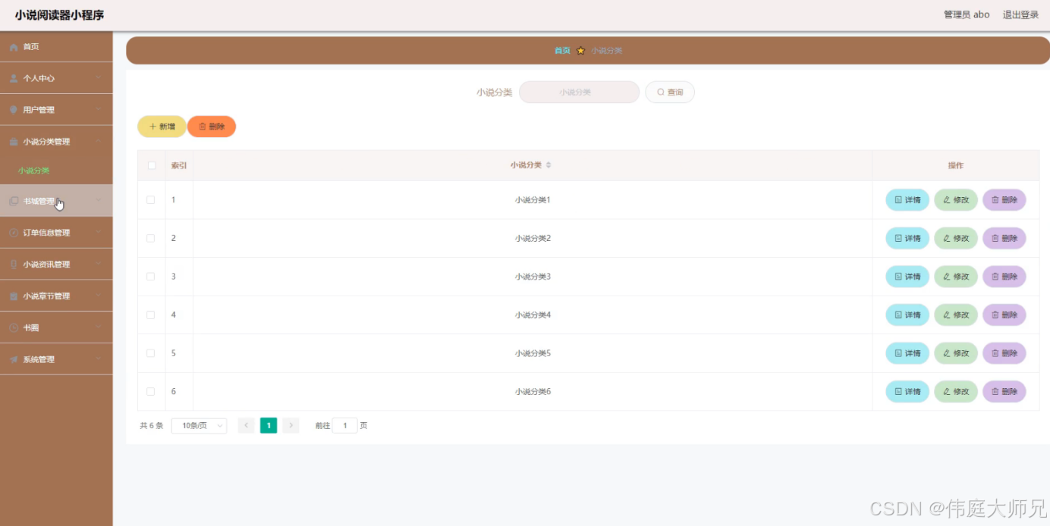This screenshot has width=1050, height=526.
Task: Click 修改 button for 小说分类5
Action: pyautogui.click(x=956, y=353)
